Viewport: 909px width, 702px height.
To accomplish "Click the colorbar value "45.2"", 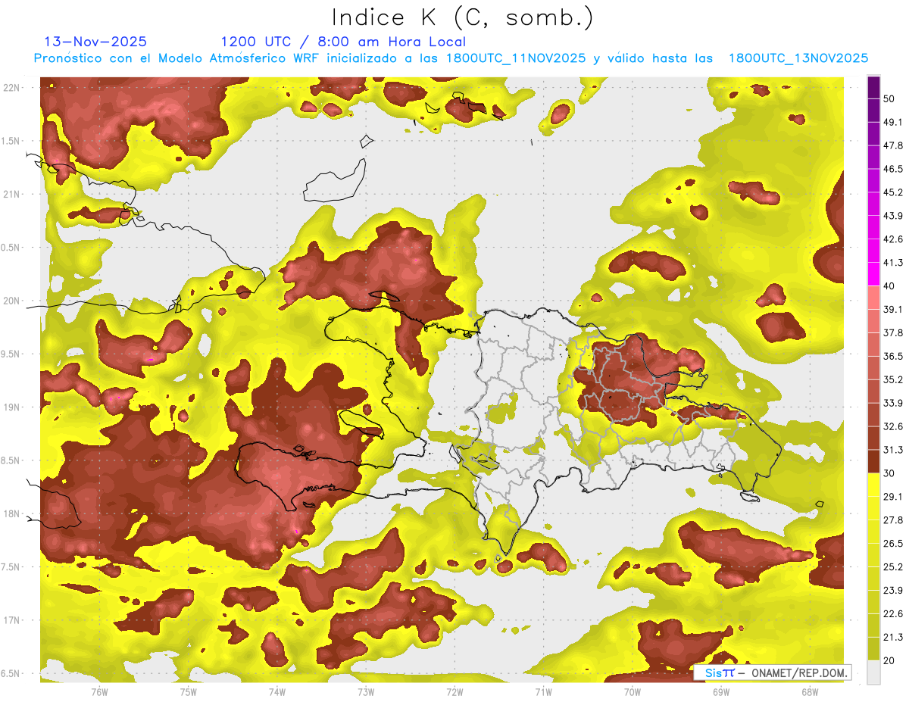I will coord(893,192).
